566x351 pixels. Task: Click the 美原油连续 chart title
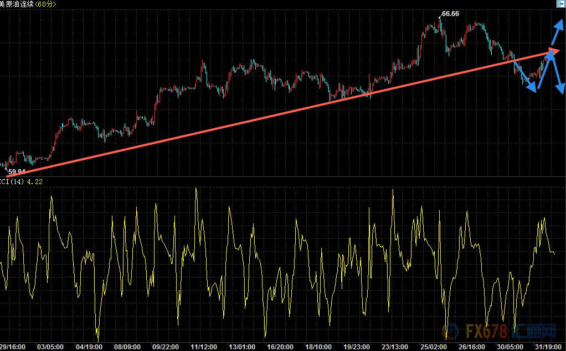[x=17, y=4]
